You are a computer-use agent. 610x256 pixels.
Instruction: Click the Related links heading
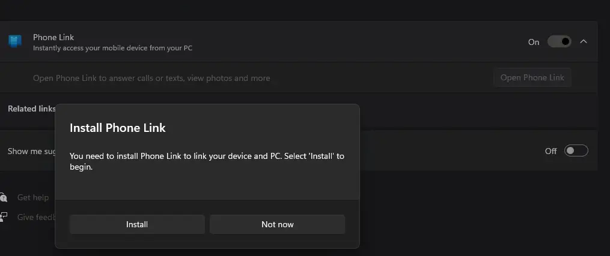[x=31, y=109]
